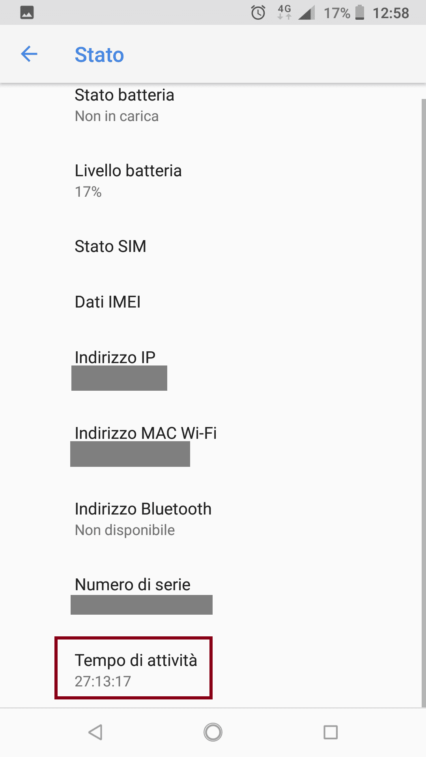The width and height of the screenshot is (426, 757).
Task: Tap the 12:58 clock in status bar
Action: [x=390, y=13]
